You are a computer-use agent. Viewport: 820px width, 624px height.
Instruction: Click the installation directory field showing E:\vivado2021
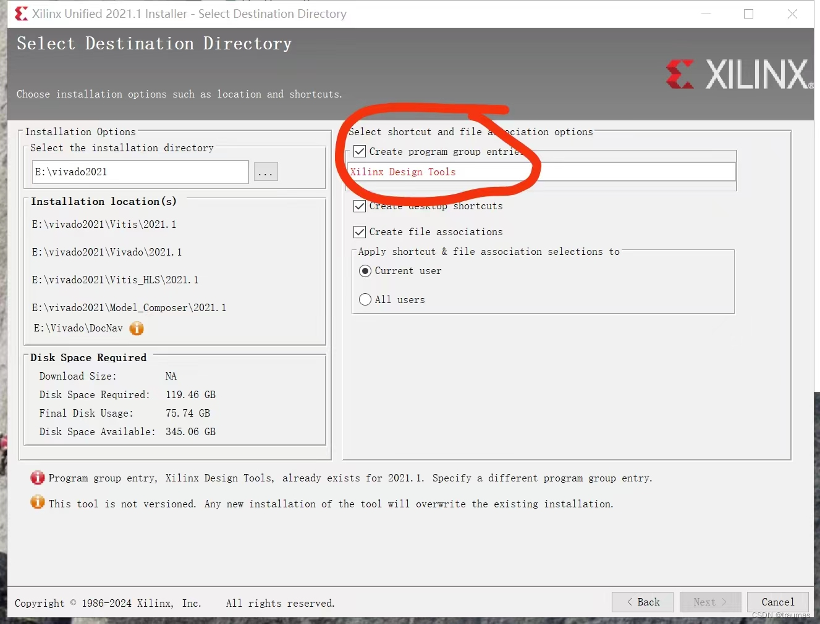coord(140,172)
